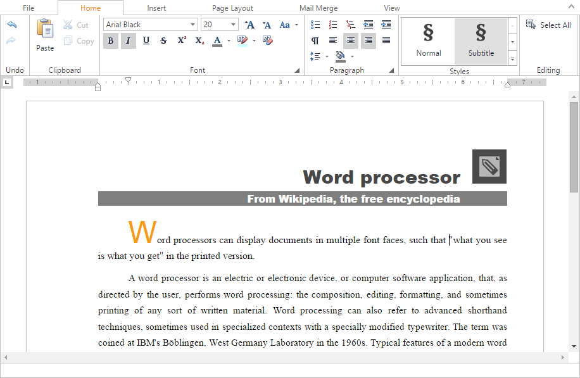Click into the Arial Black font name field

pos(146,25)
